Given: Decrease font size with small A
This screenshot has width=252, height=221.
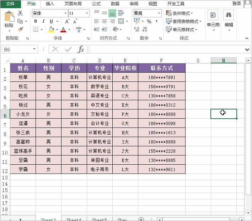Looking at the screenshot, I should [x=75, y=21].
